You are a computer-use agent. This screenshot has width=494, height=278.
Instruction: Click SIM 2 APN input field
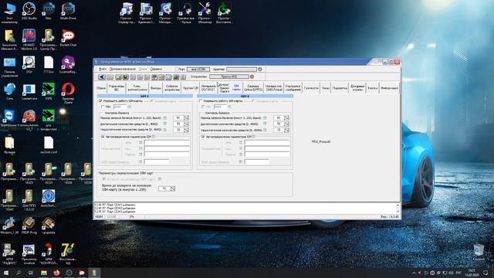(x=267, y=143)
